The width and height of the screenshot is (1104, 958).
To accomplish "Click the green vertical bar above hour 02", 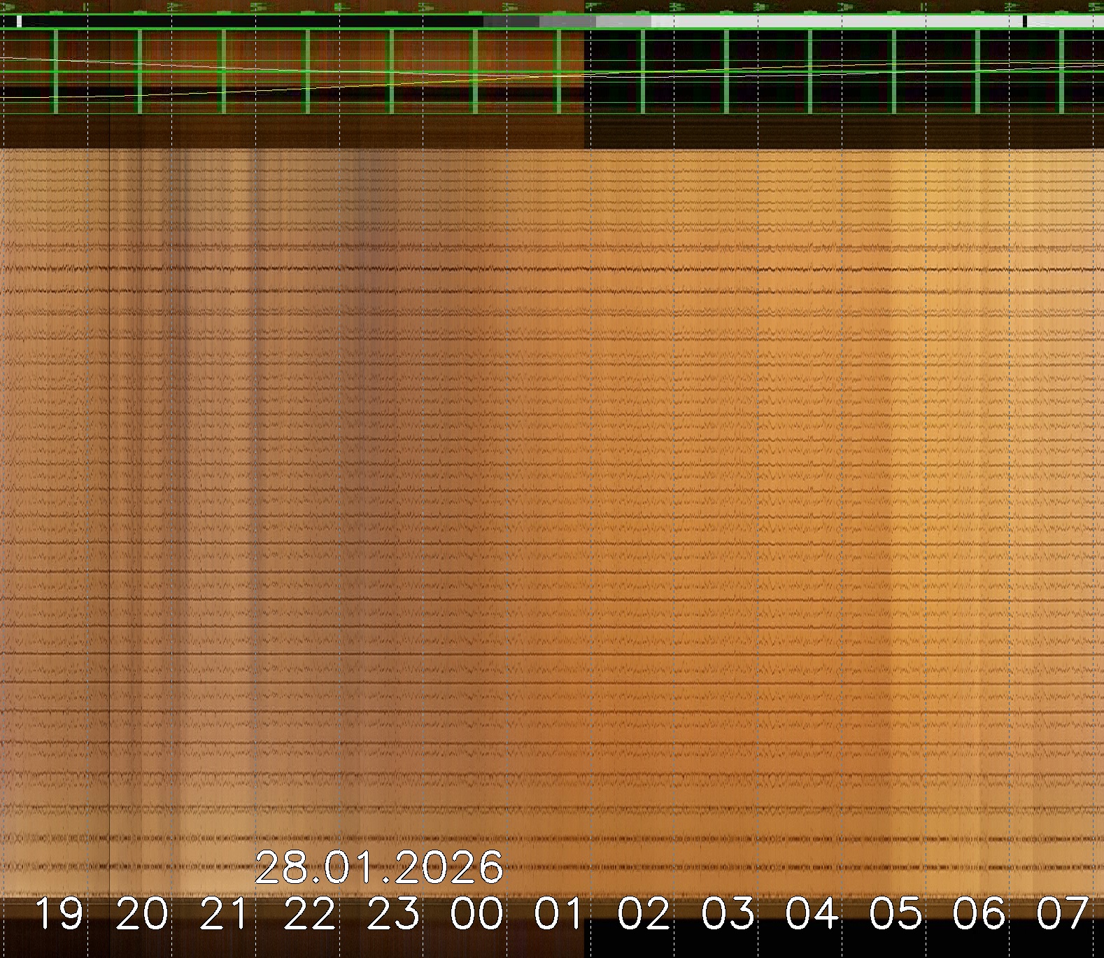I will click(x=642, y=70).
